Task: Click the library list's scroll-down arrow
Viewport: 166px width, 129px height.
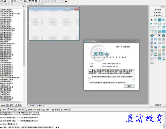Action: 24,100
